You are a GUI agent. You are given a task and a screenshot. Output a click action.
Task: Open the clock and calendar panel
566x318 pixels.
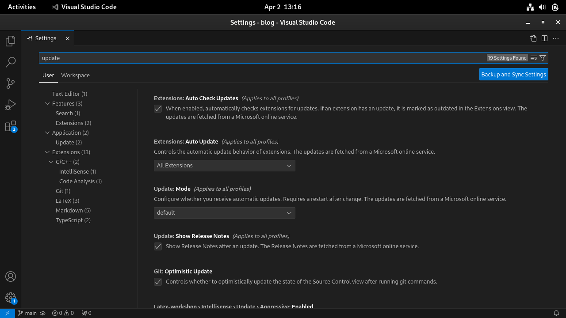[x=283, y=7]
